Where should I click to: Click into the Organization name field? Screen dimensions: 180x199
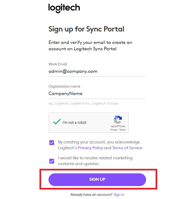pyautogui.click(x=97, y=93)
